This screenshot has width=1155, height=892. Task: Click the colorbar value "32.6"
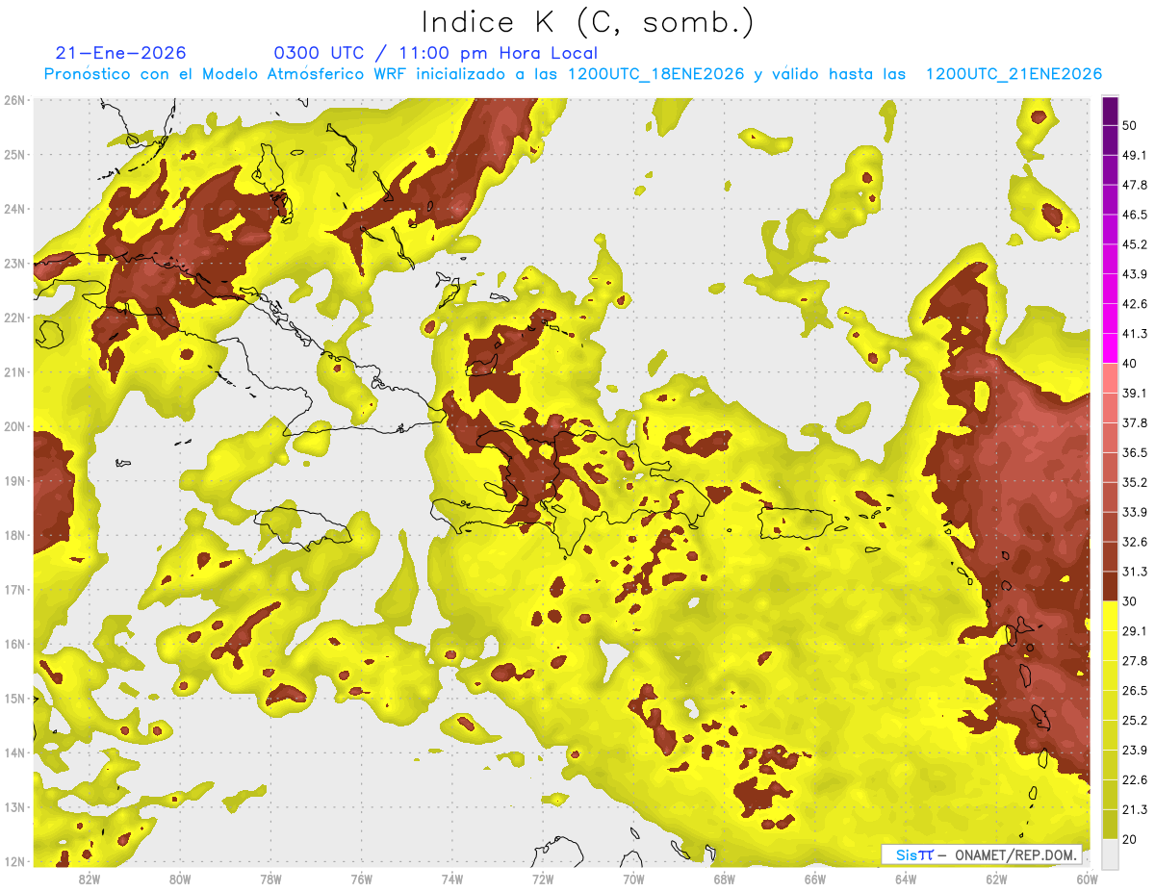(x=1134, y=542)
